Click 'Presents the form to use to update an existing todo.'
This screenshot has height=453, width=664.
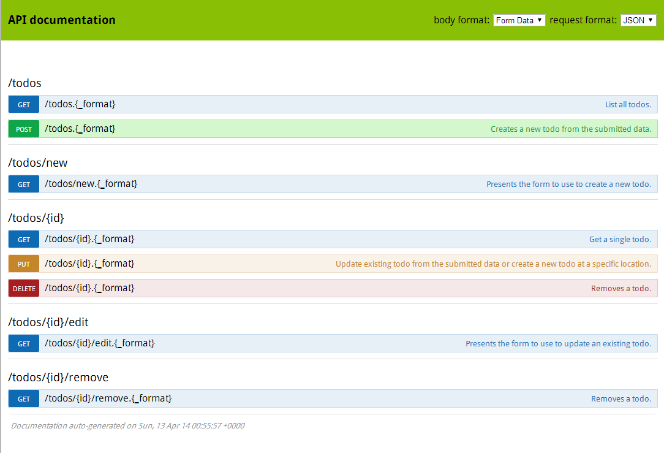click(x=559, y=344)
